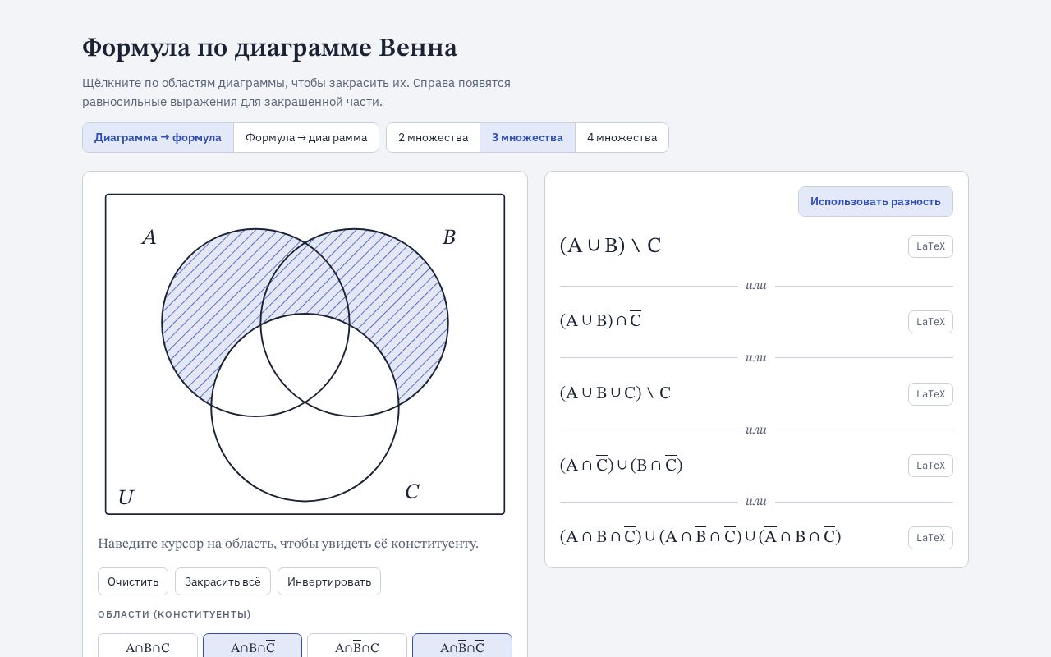The image size is (1051, 657).
Task: Click the Очистить button
Action: pyautogui.click(x=133, y=581)
